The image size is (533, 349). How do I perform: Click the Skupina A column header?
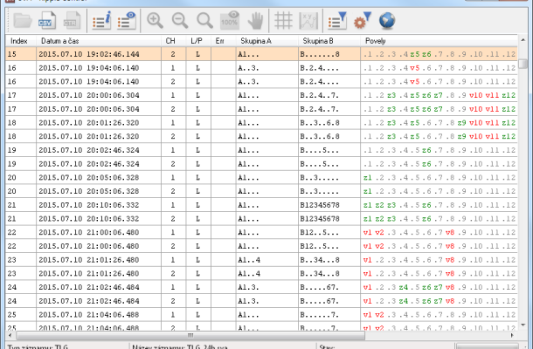(x=256, y=40)
